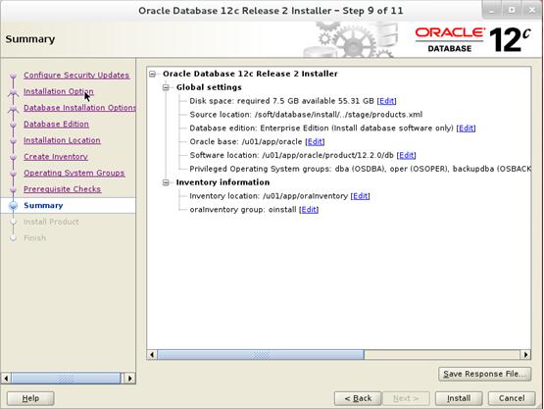
Task: Select the Privileged Operating System groups row
Action: point(360,169)
